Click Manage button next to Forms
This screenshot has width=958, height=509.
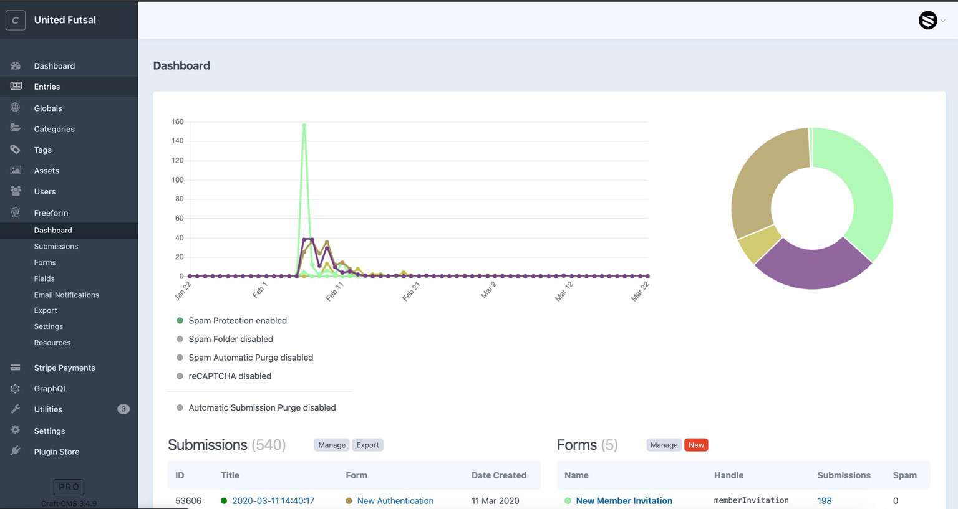[664, 445]
